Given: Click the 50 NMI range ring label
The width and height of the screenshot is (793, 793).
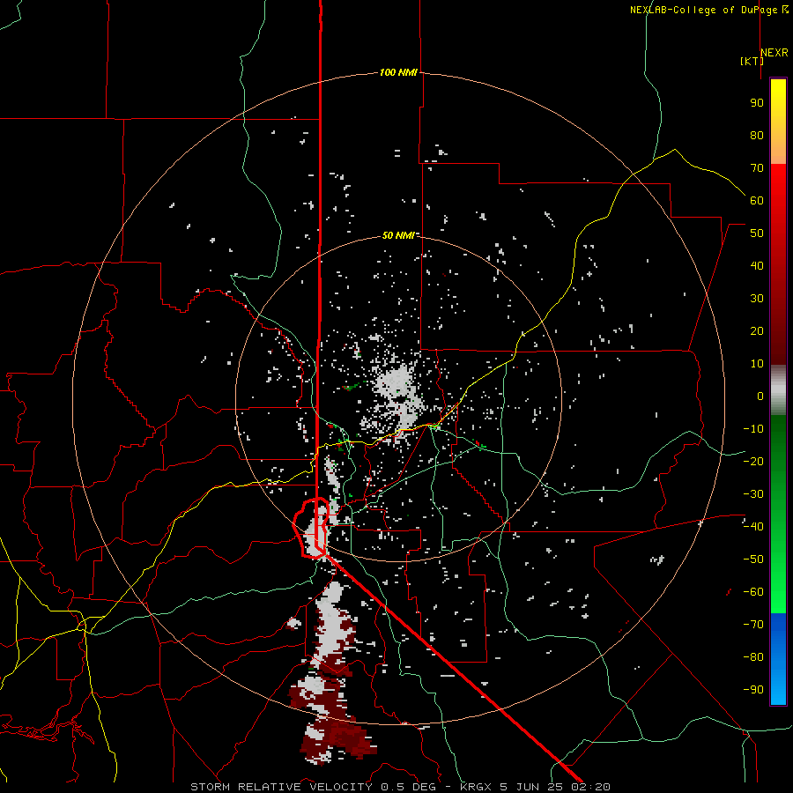Looking at the screenshot, I should 398,235.
